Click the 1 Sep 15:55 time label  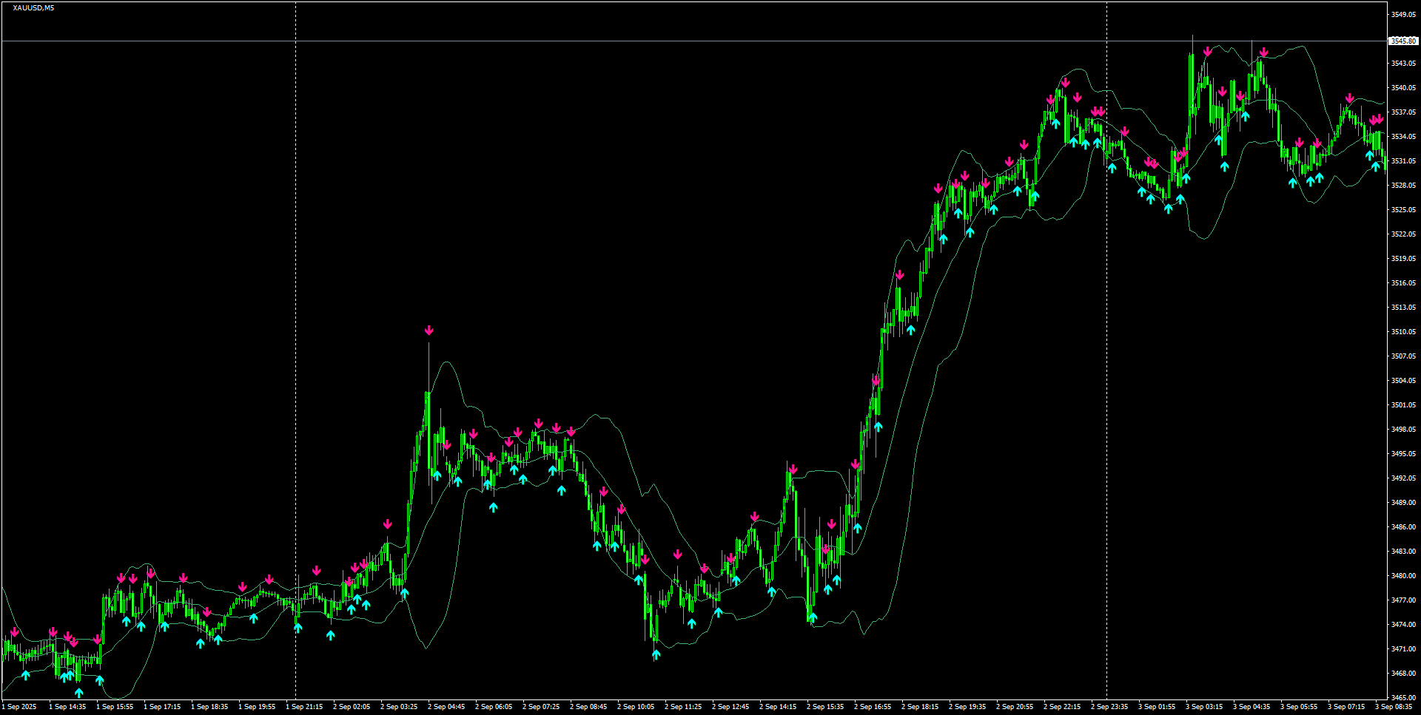pos(115,707)
